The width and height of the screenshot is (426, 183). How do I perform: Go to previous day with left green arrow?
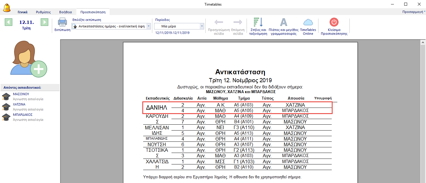pos(9,22)
